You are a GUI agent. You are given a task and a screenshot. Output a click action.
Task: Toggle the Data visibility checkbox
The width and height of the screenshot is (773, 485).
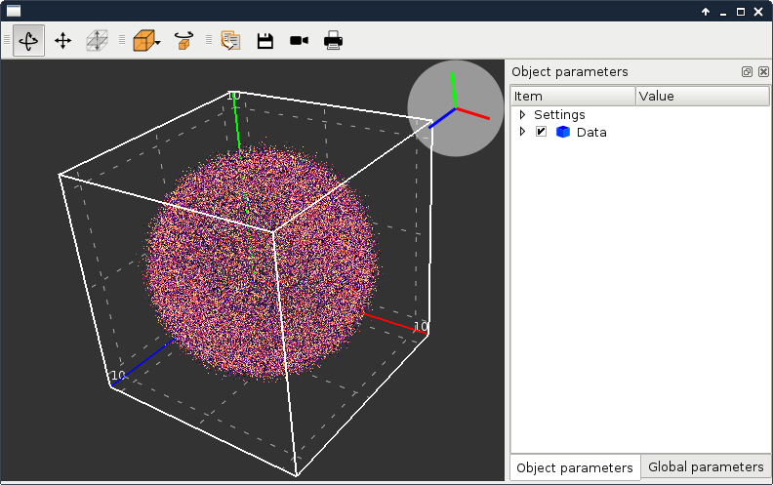point(541,132)
